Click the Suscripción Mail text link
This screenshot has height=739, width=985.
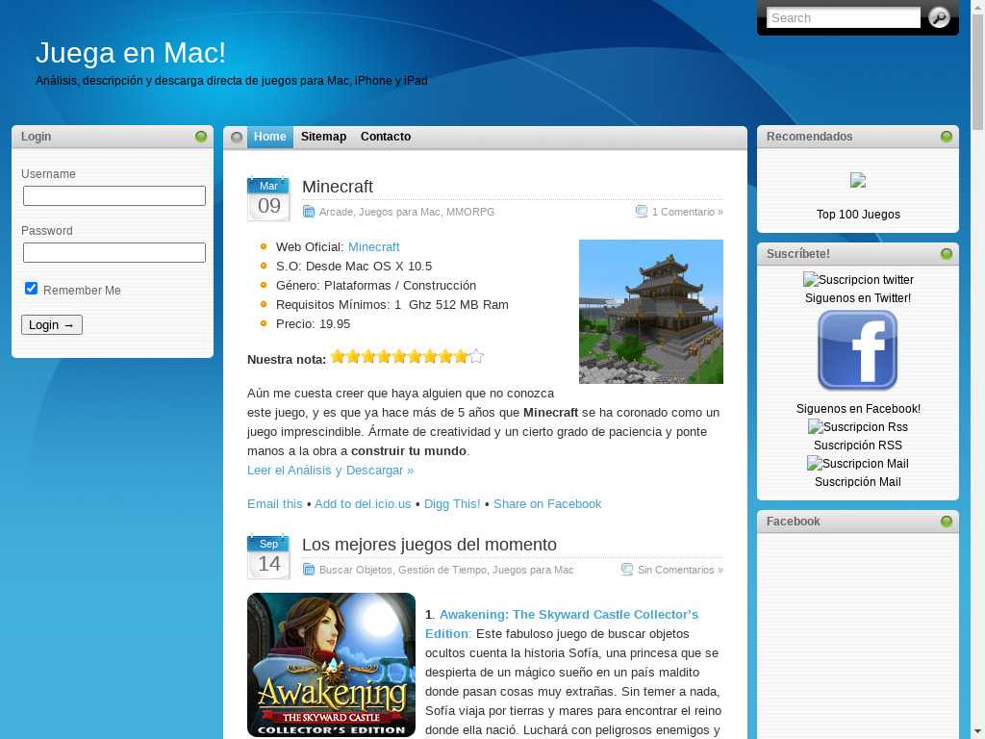(x=858, y=482)
